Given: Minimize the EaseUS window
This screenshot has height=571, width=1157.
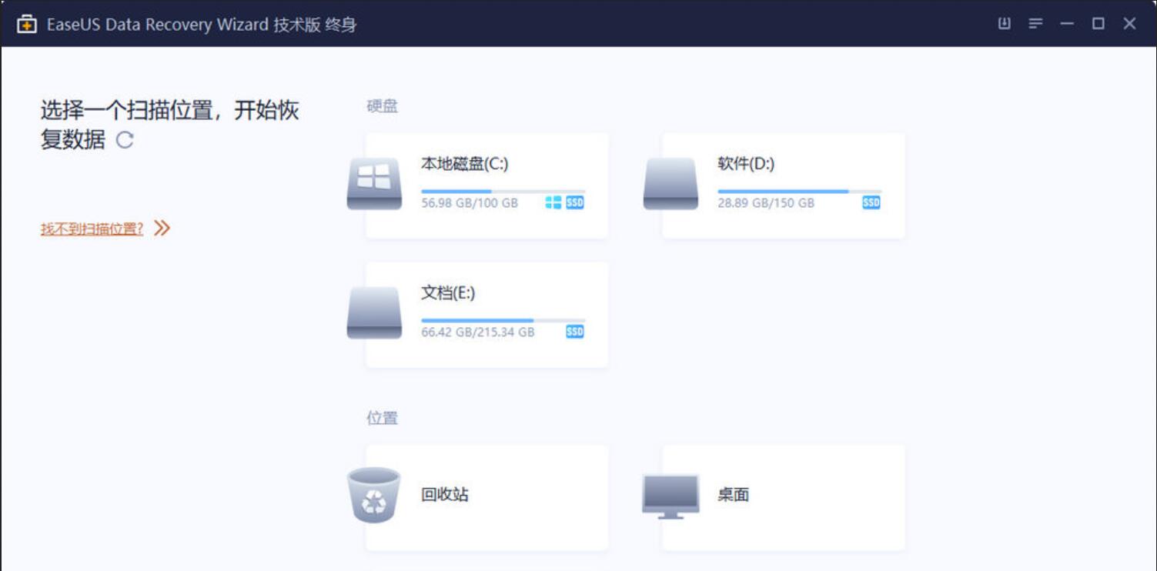Looking at the screenshot, I should pyautogui.click(x=1066, y=24).
